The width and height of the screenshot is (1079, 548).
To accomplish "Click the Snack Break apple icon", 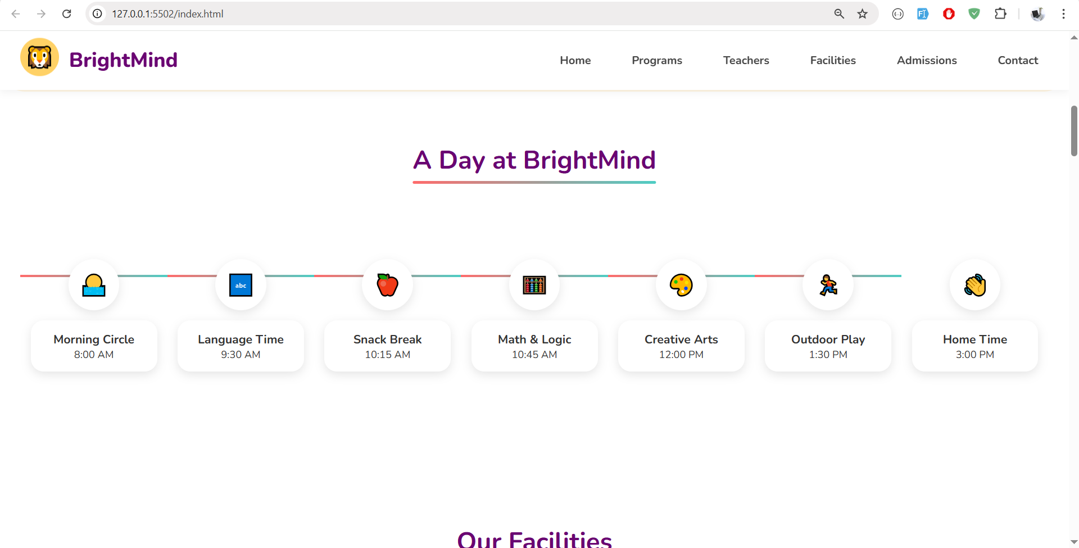I will pyautogui.click(x=387, y=285).
